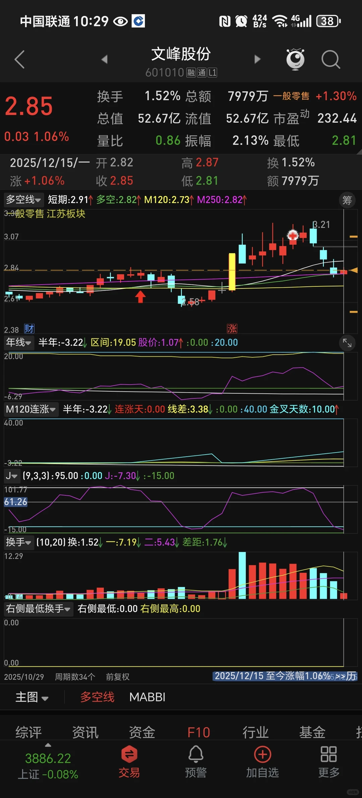Image resolution: width=362 pixels, height=798 pixels.
Task: Tap the 财 financial marker on chart
Action: click(x=29, y=328)
